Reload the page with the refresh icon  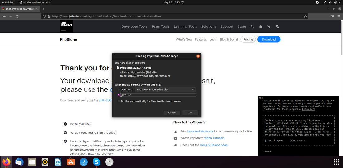(x=17, y=17)
